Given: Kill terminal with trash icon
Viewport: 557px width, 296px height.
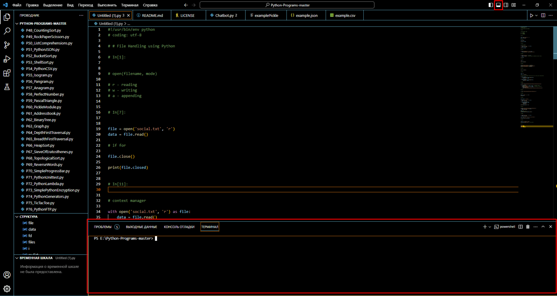Looking at the screenshot, I should click(x=528, y=227).
